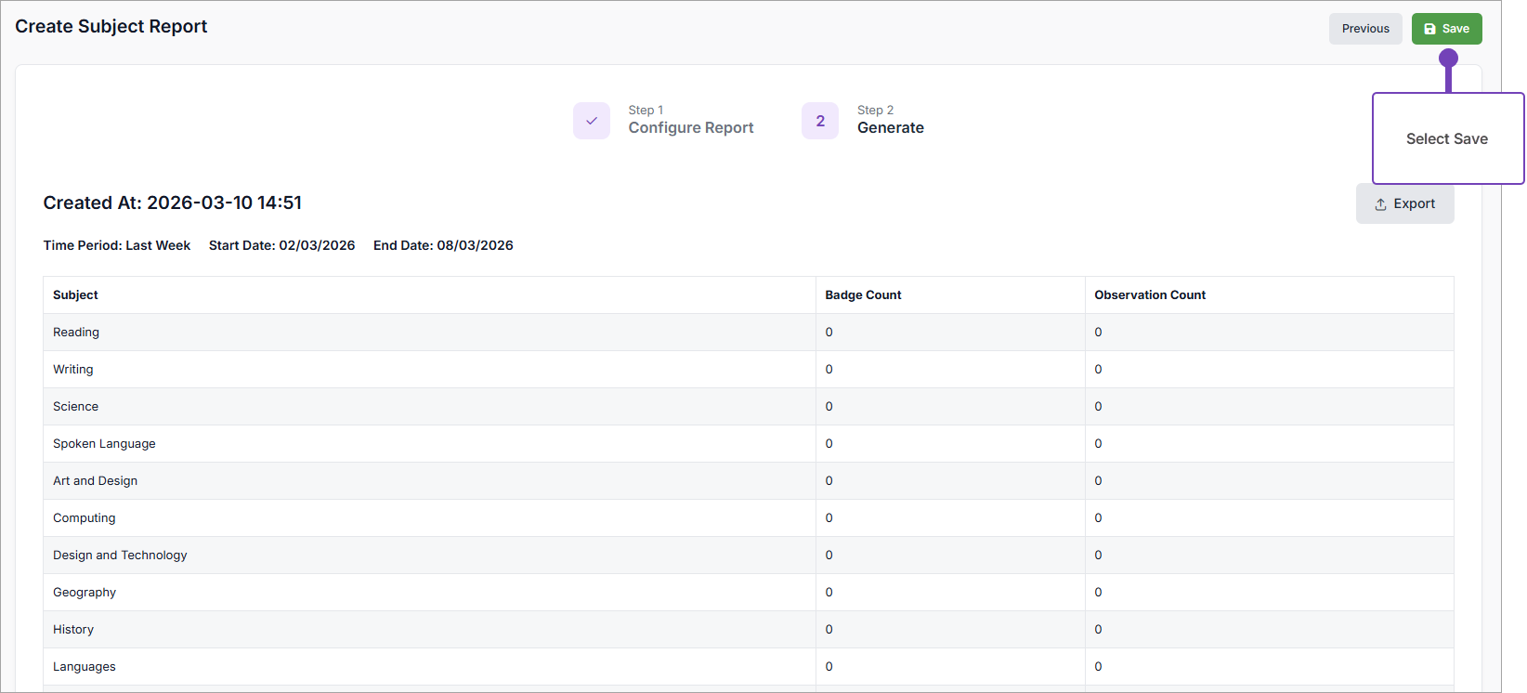
Task: Open the Configure Report step
Action: tap(690, 128)
